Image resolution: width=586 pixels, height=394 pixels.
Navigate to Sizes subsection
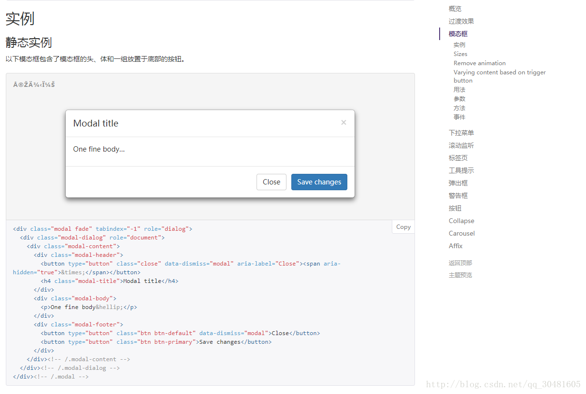pyautogui.click(x=460, y=54)
